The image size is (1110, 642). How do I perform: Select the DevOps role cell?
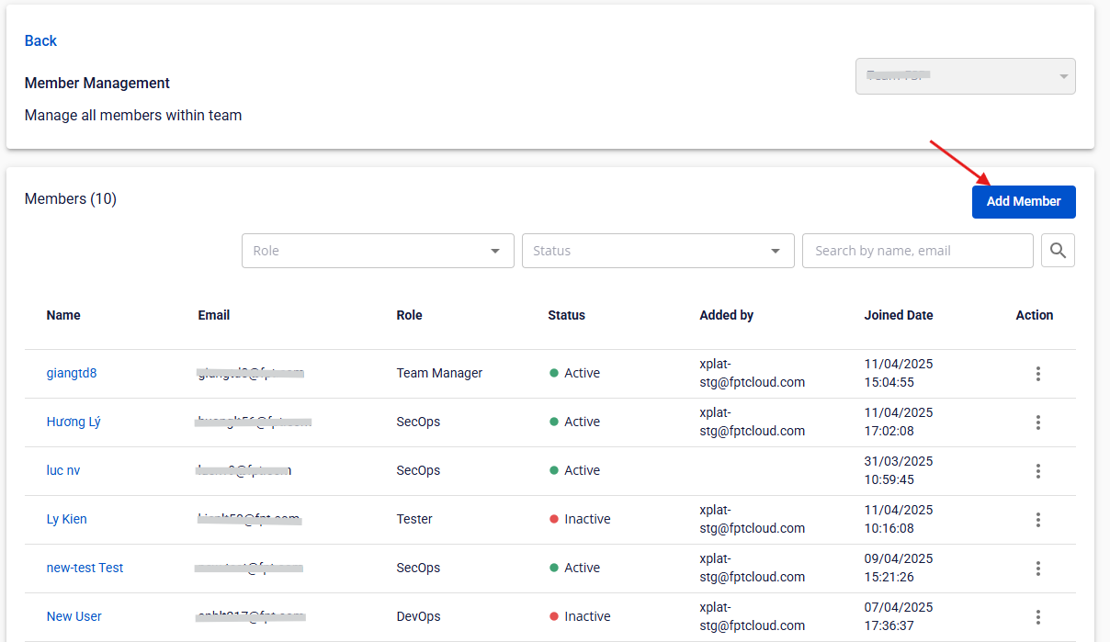point(419,616)
